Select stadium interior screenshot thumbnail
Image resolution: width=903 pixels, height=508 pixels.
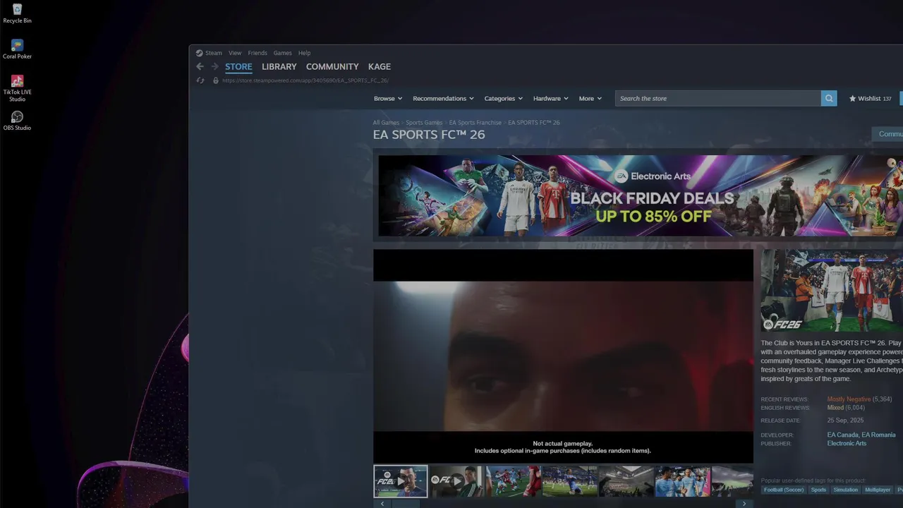point(626,481)
